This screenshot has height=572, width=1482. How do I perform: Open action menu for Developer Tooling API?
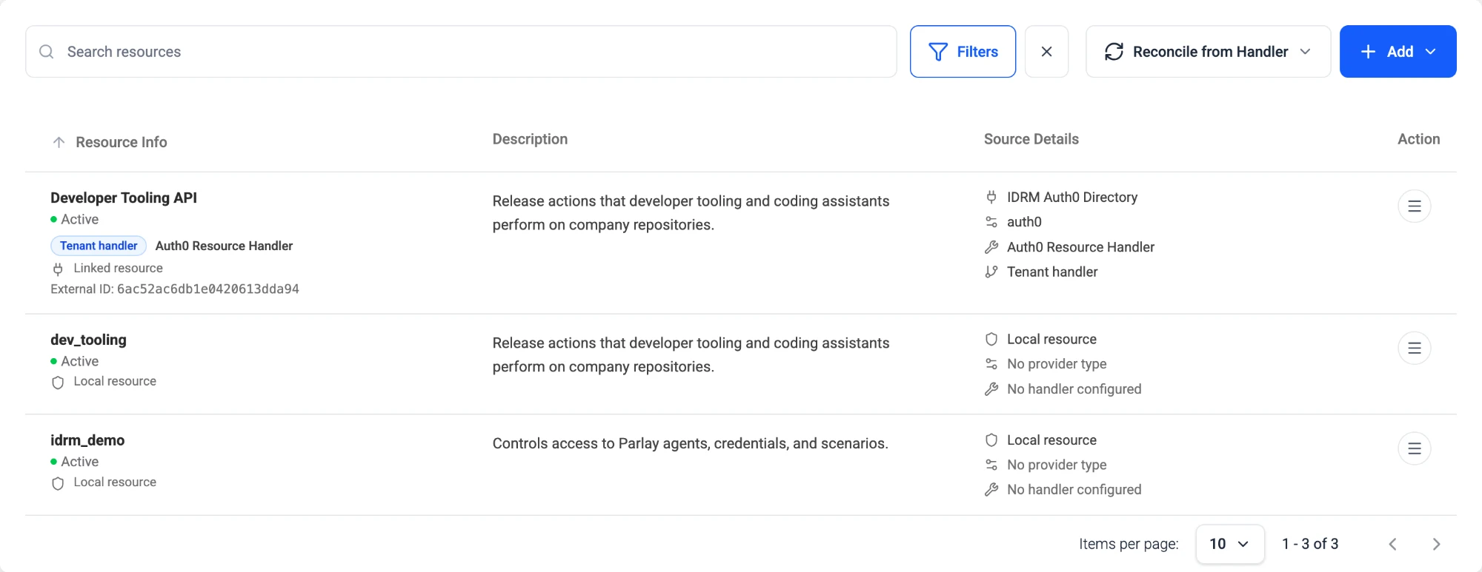tap(1414, 206)
